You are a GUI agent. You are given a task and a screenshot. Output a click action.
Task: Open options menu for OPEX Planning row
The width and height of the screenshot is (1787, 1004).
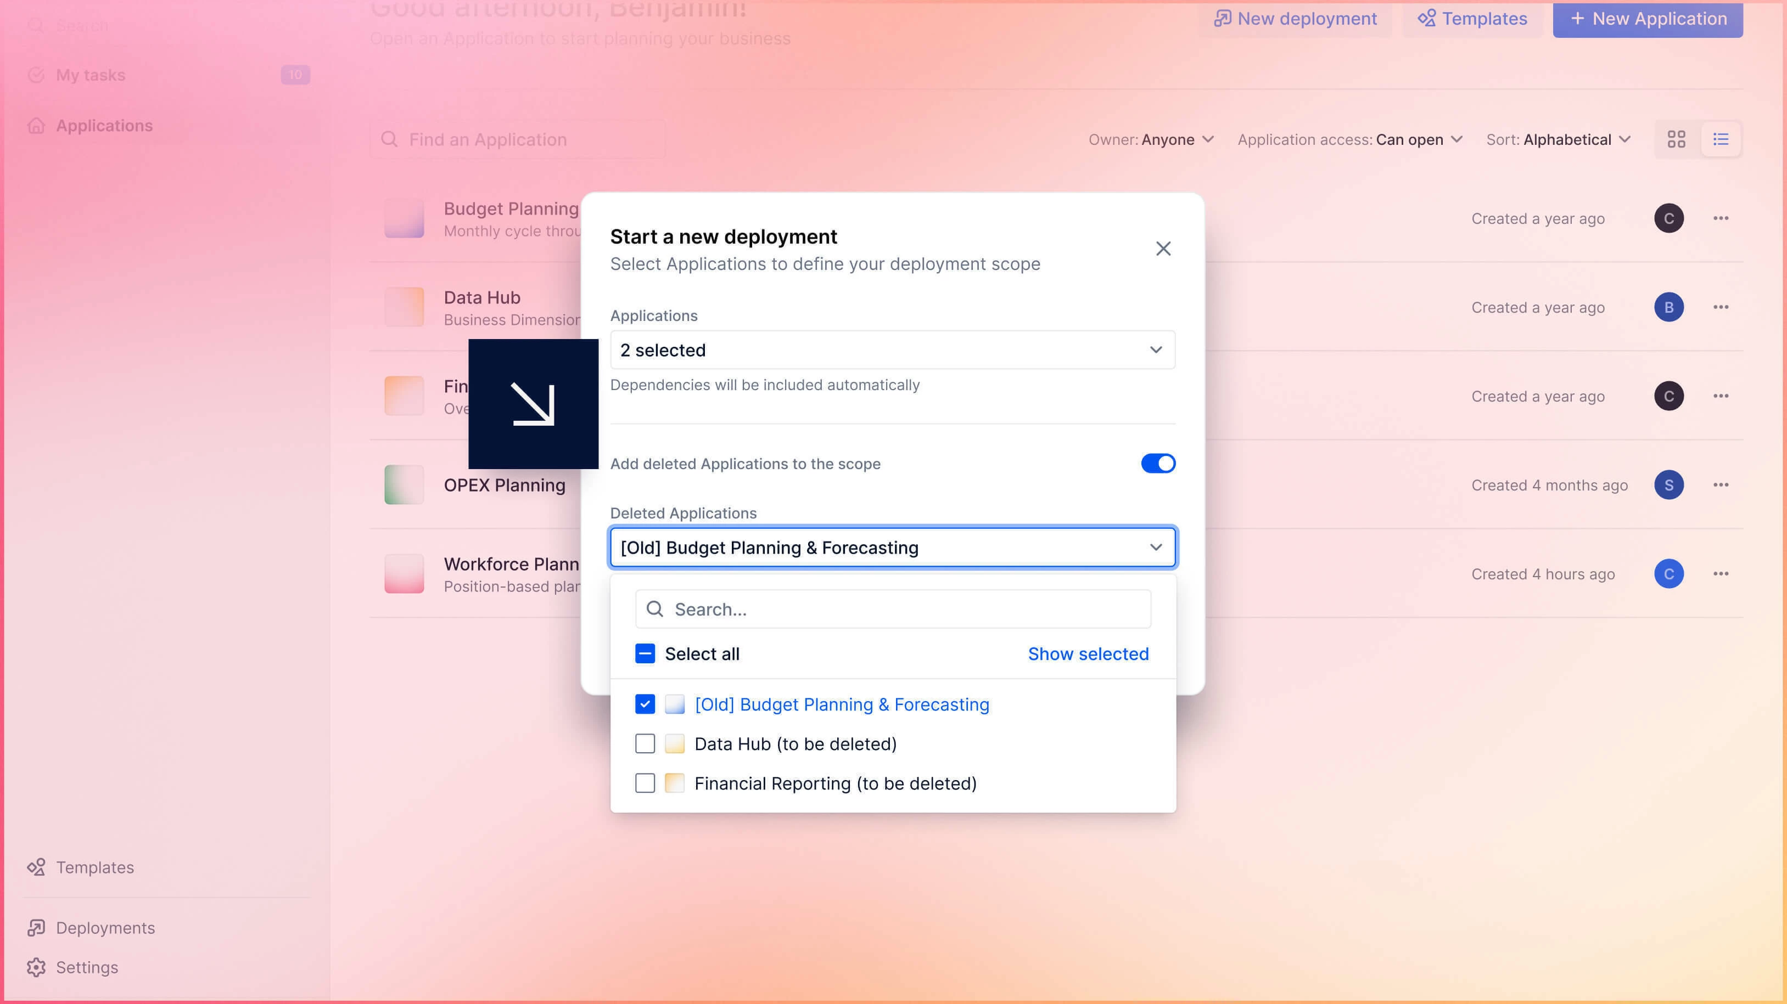1721,484
